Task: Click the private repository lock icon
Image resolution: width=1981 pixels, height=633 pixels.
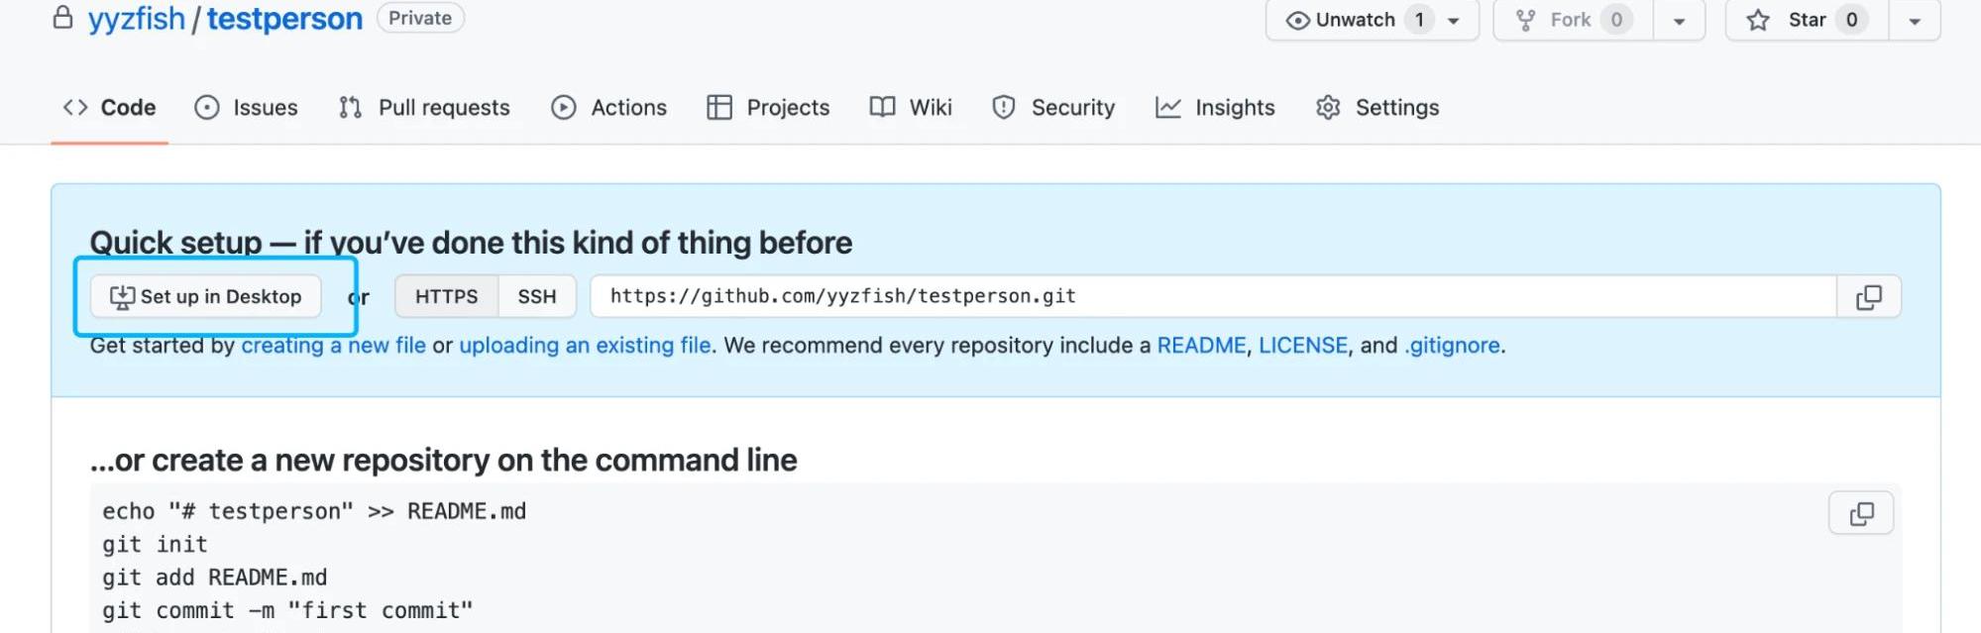Action: 62,18
